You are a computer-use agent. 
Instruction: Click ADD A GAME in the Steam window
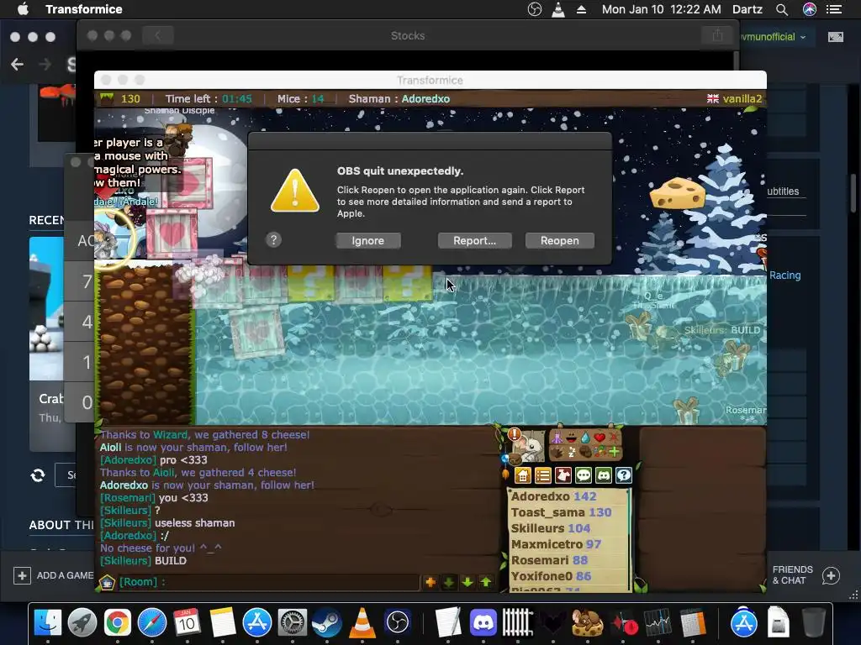click(x=53, y=575)
